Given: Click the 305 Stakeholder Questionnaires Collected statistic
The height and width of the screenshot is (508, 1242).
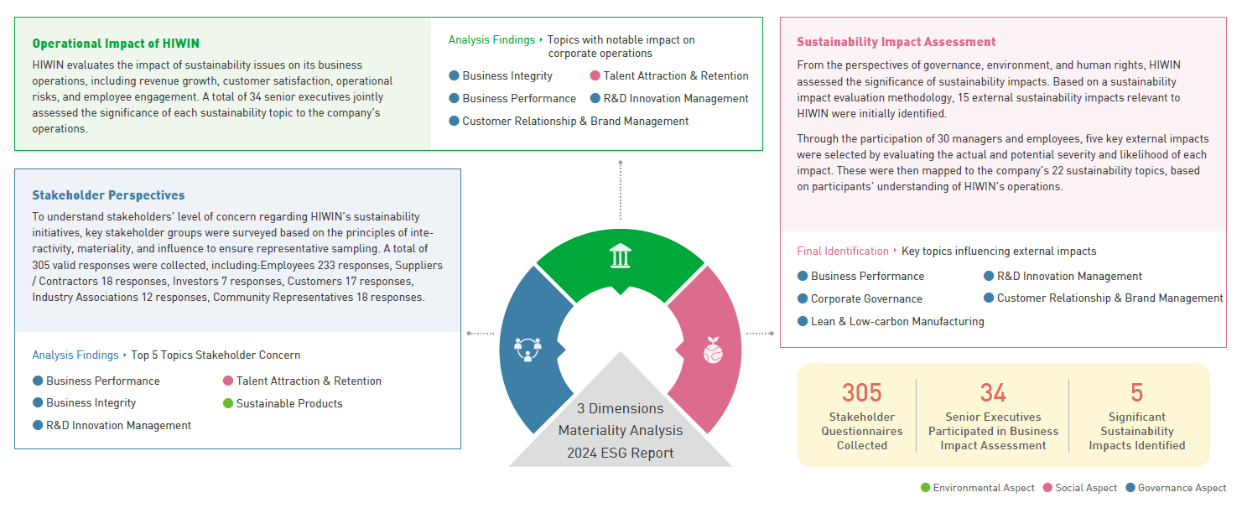Looking at the screenshot, I should (x=861, y=416).
